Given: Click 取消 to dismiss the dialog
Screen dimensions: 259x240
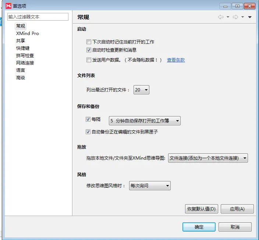Looking at the screenshot, I should (235, 227).
